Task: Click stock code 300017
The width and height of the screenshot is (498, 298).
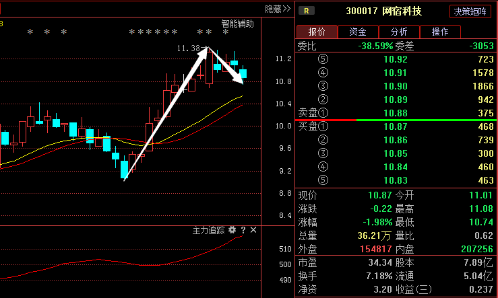Action: (x=361, y=11)
